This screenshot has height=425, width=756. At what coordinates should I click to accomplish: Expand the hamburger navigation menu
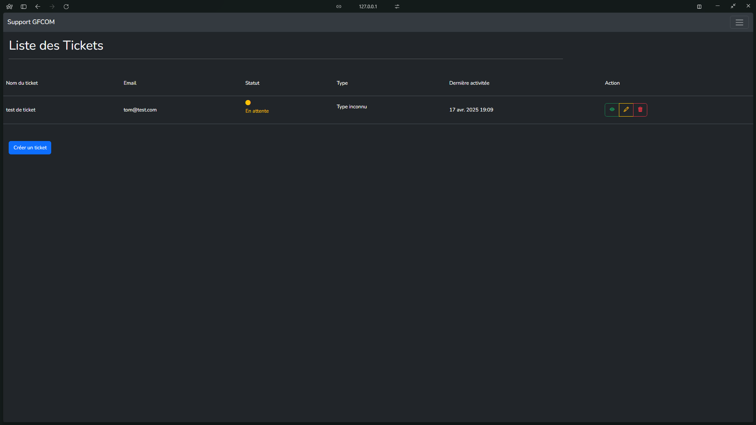point(739,22)
